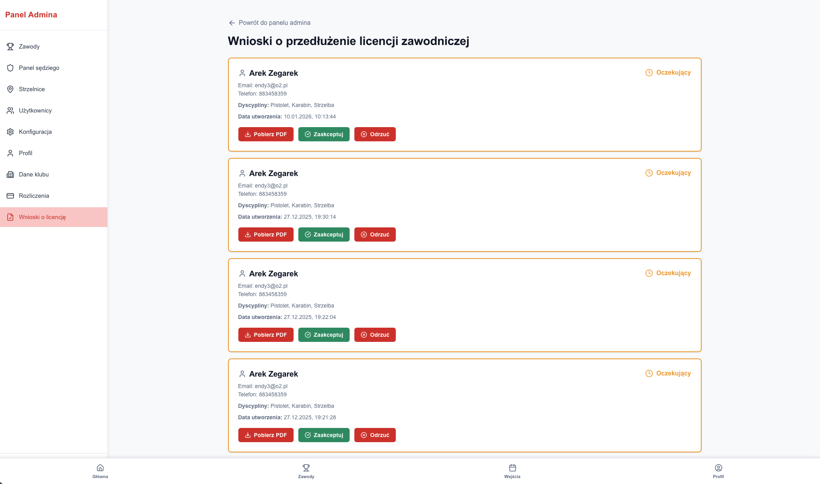The height and width of the screenshot is (484, 820).
Task: Click the gear icon for Konfiguracja
Action: tap(10, 132)
